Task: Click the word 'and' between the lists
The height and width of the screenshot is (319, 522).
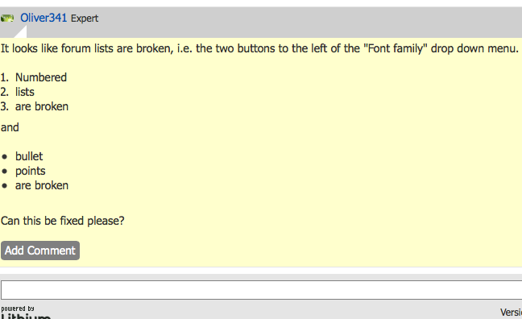Action: tap(10, 127)
